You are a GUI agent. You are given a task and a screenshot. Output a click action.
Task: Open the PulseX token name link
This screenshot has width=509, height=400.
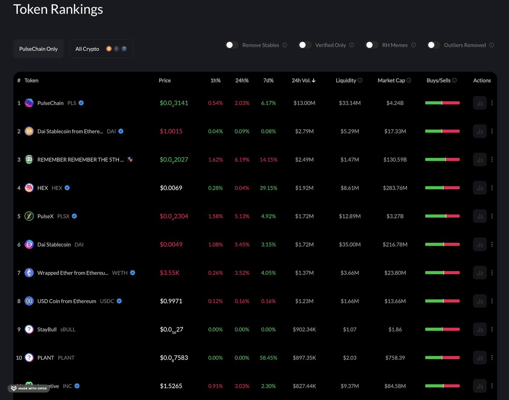pos(45,216)
